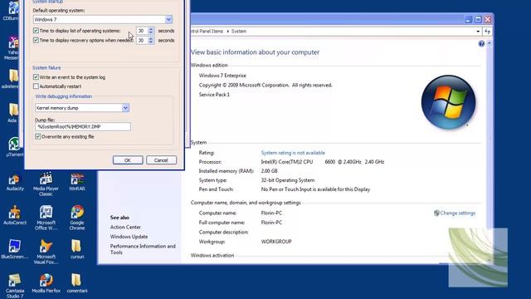Image resolution: width=531 pixels, height=299 pixels.
Task: Click the scroll up arrow in System window
Action: [x=489, y=43]
